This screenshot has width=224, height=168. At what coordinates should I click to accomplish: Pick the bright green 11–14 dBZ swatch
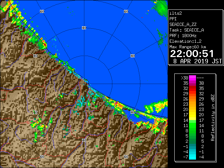click(x=192, y=125)
